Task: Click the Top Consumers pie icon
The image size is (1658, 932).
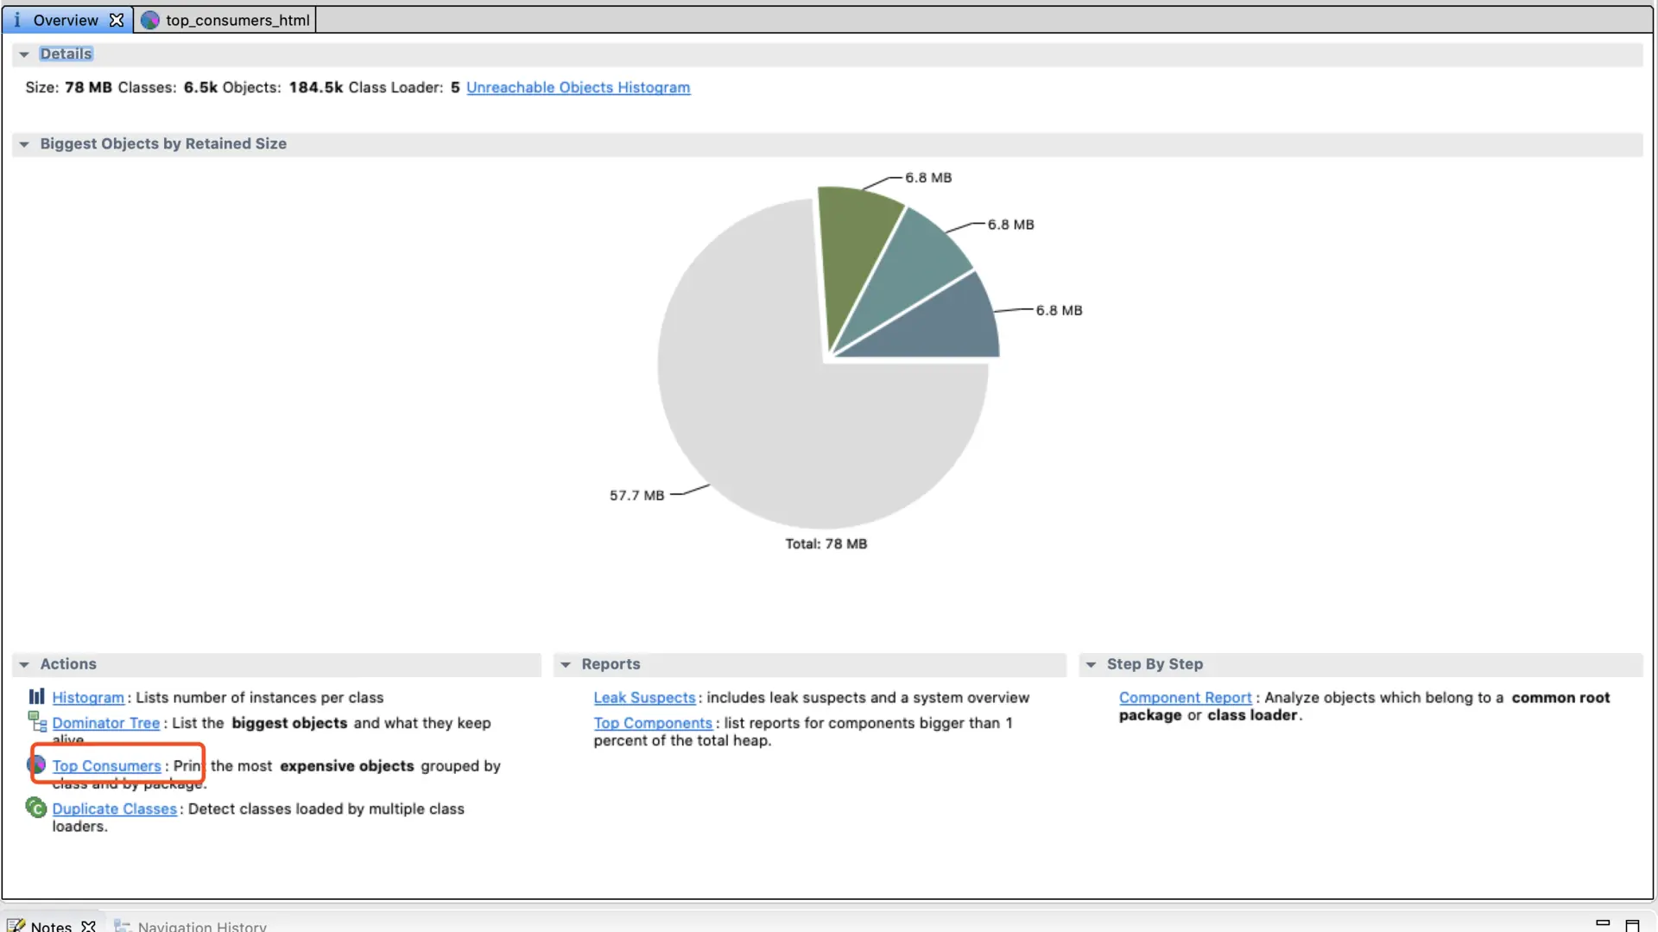Action: click(37, 764)
